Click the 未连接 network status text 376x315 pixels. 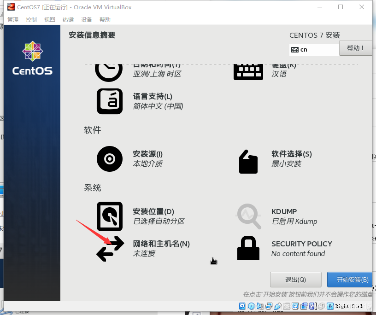(x=144, y=253)
